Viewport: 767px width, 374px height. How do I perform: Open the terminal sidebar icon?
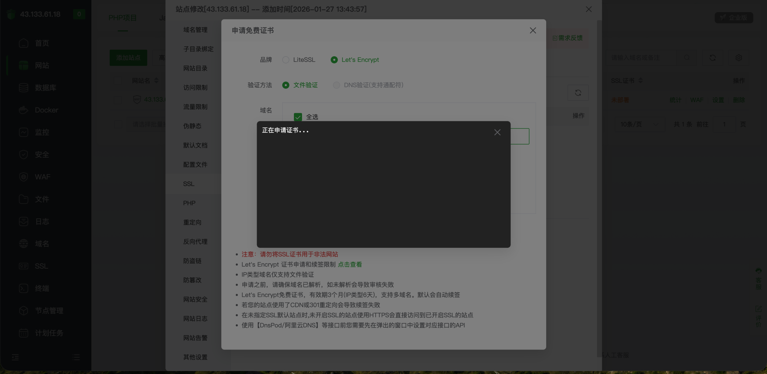tap(23, 288)
